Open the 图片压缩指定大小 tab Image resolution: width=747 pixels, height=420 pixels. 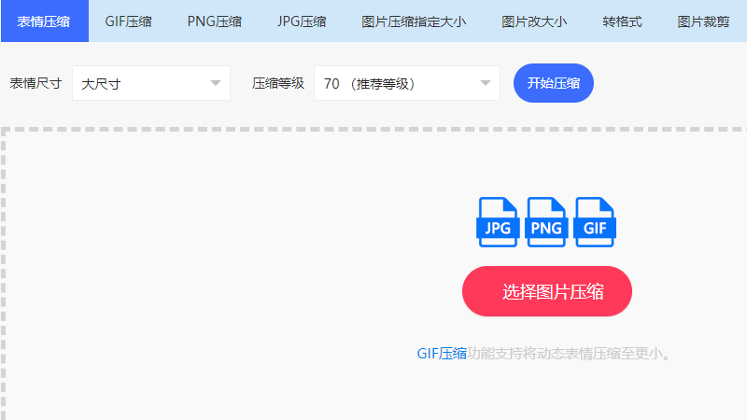coord(414,21)
